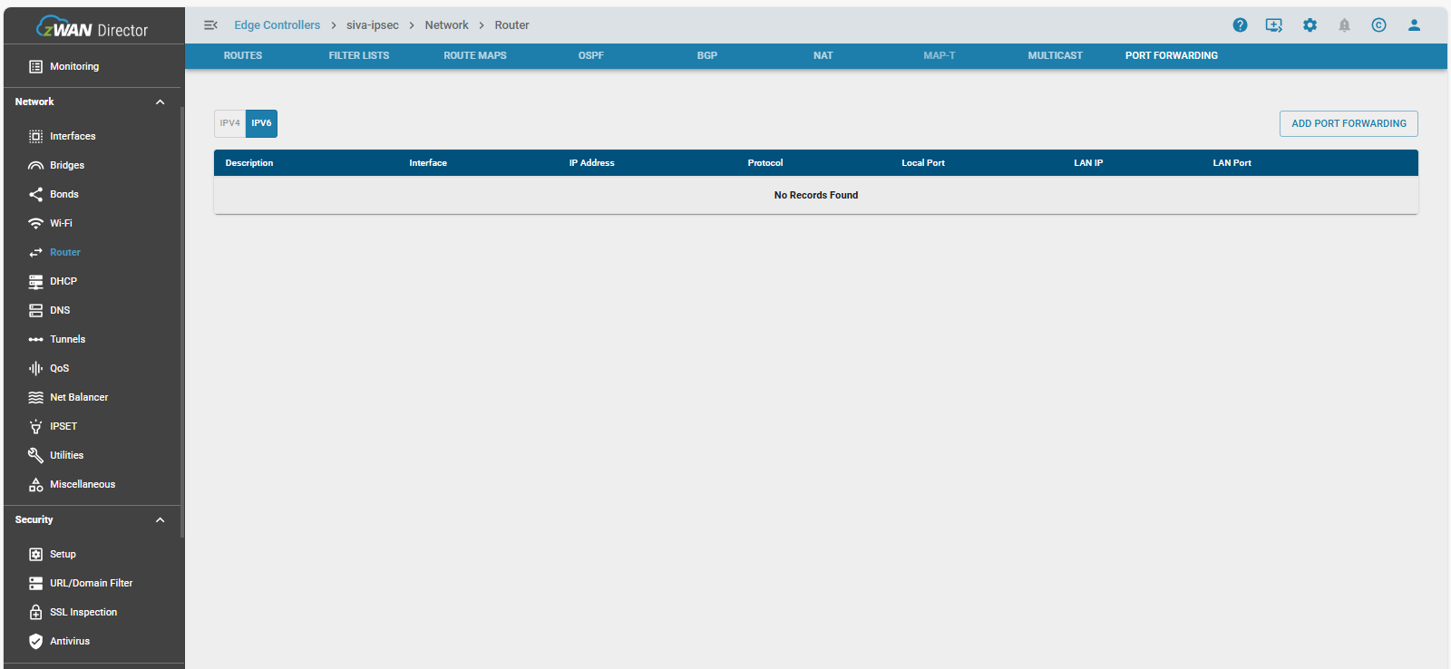Open the user profile icon

pos(1414,25)
